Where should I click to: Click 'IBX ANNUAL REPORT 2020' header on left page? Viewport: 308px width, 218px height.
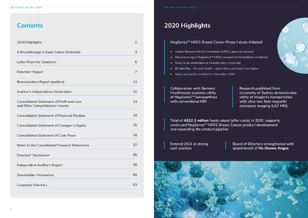tap(26, 7)
